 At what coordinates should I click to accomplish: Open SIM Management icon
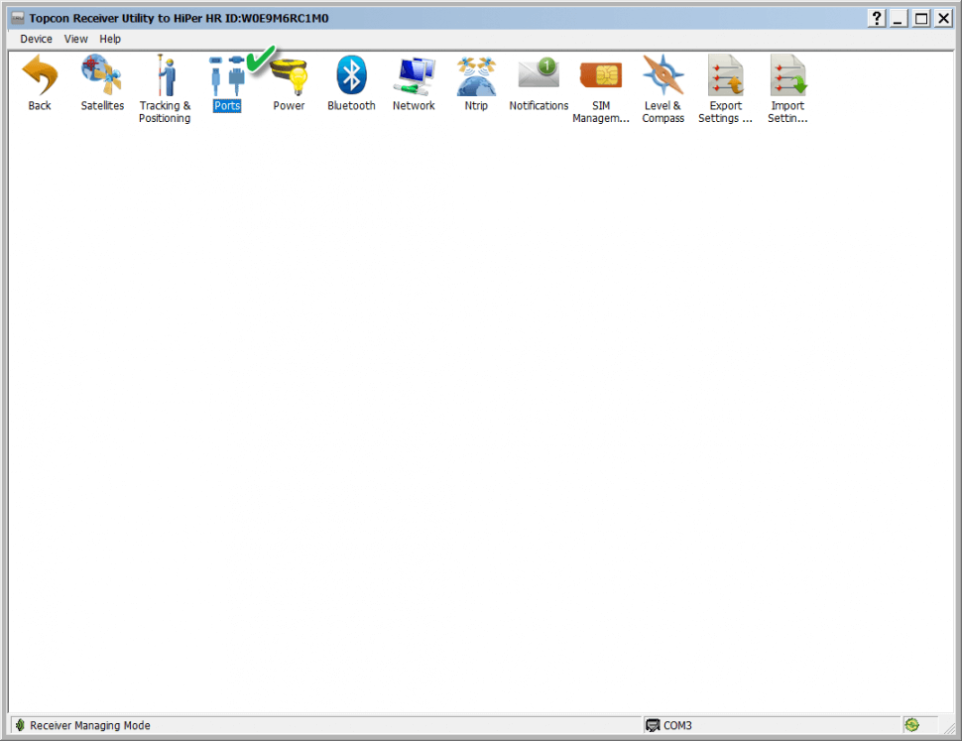[x=601, y=75]
